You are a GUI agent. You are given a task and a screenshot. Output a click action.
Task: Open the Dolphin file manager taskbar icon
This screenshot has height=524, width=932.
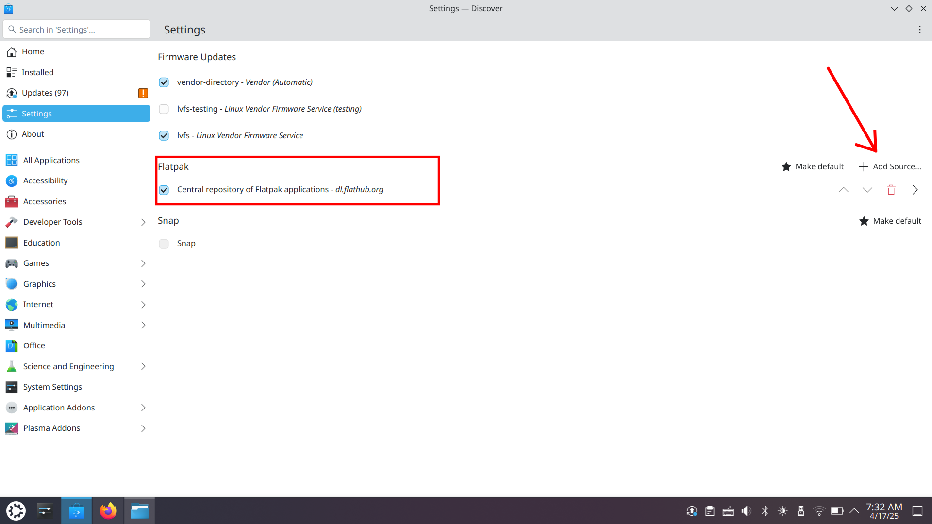tap(140, 511)
